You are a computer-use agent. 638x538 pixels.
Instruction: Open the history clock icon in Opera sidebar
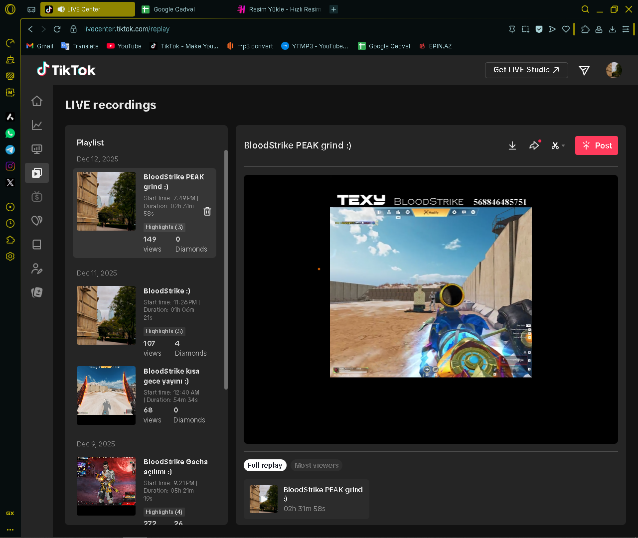point(10,224)
